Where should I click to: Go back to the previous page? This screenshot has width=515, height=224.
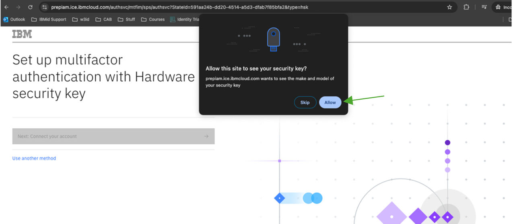coord(6,7)
